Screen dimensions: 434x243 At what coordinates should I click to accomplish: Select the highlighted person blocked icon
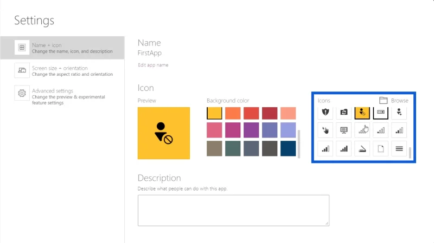[362, 113]
